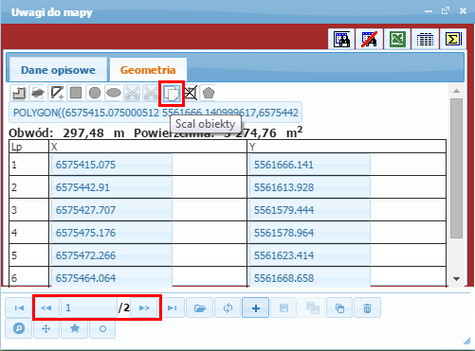Viewport: 475px width, 351px height.
Task: Select the add vertex polygon tool
Action: coord(57,93)
